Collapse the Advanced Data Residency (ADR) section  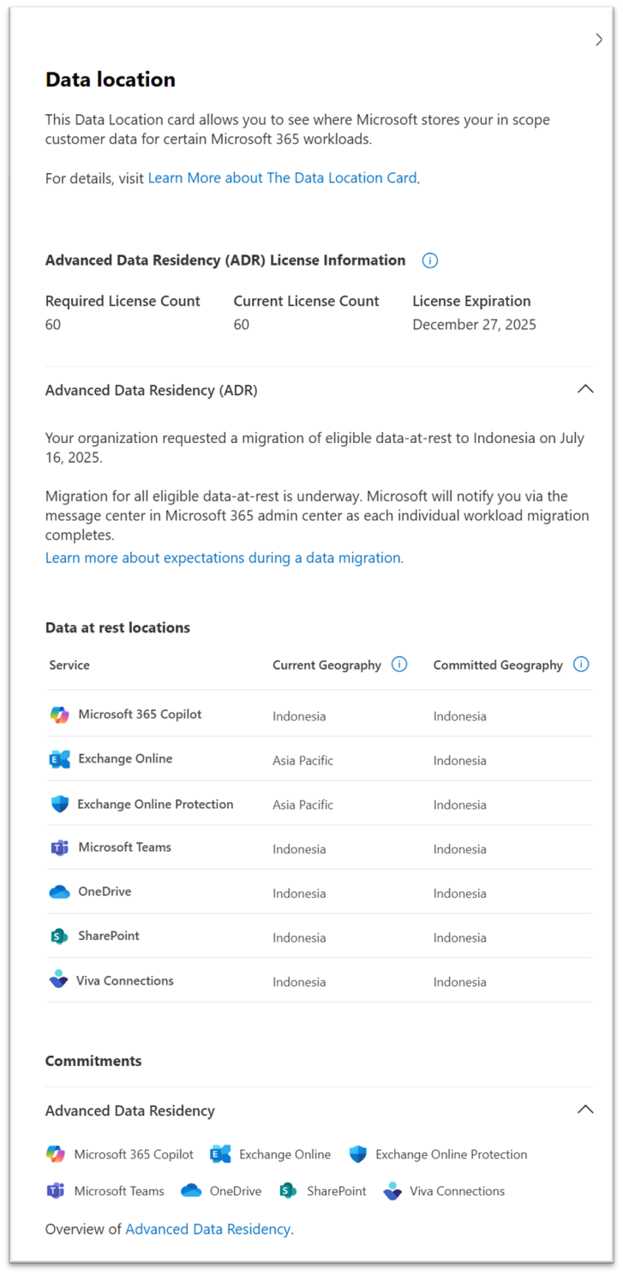pos(585,389)
